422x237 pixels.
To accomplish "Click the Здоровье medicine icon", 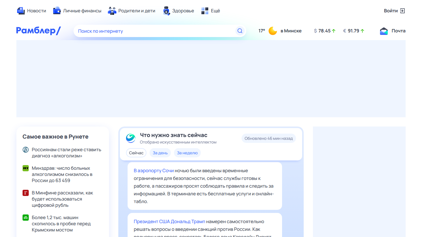I will [x=167, y=11].
